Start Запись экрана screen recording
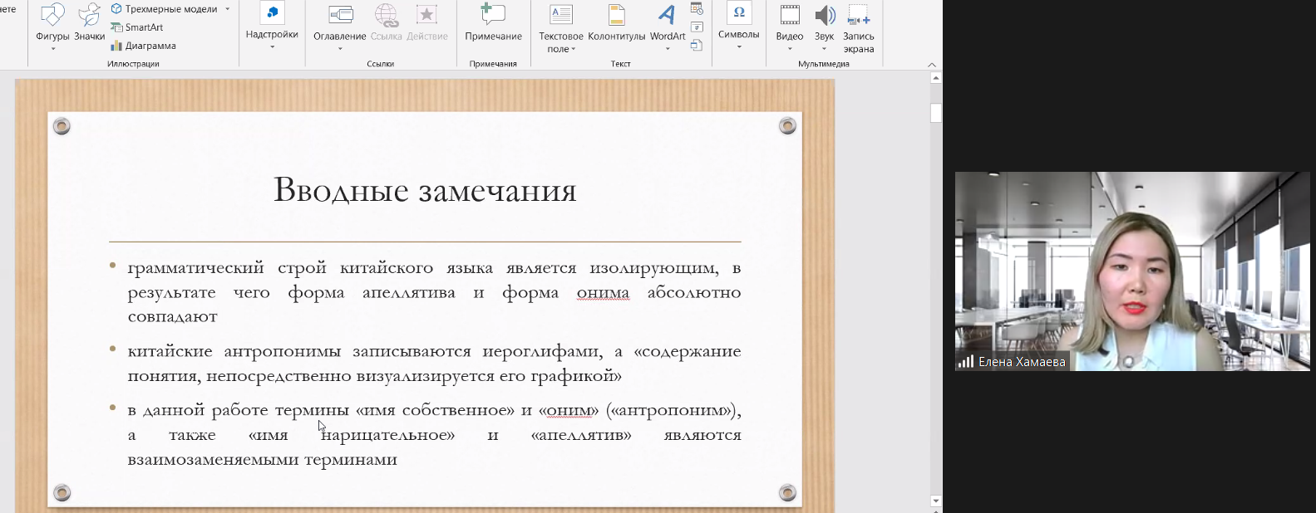Image resolution: width=1316 pixels, height=513 pixels. pos(858,27)
